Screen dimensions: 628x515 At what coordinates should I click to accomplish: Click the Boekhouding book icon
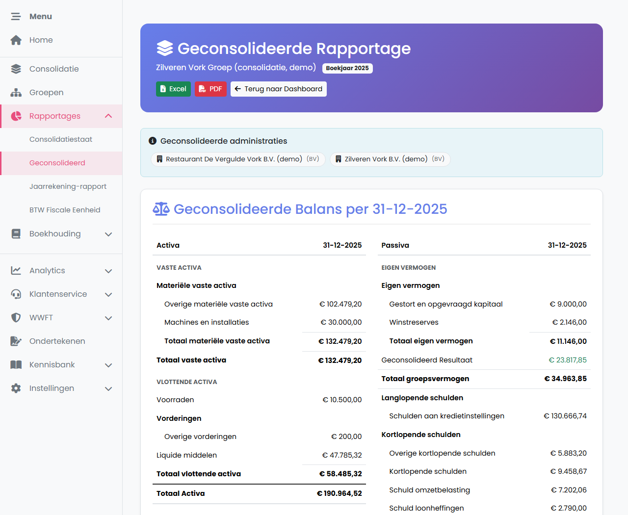click(16, 234)
